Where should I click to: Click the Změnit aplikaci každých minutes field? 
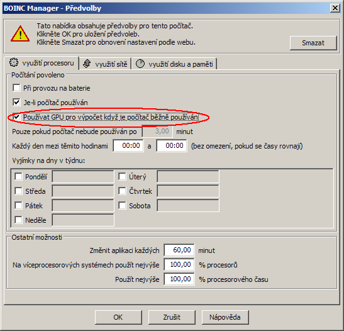(179, 250)
